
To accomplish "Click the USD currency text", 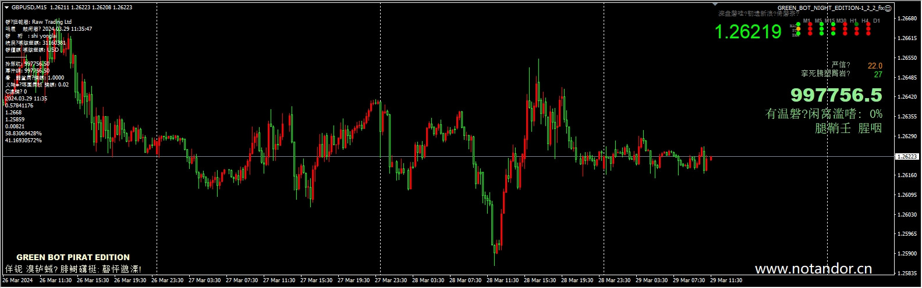I will [53, 49].
